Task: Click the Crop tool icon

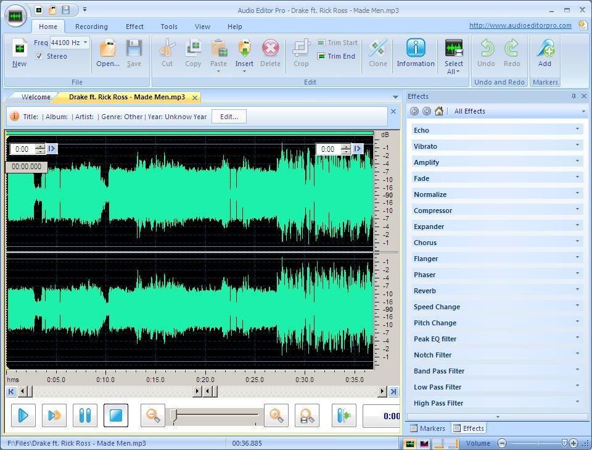Action: pyautogui.click(x=301, y=53)
